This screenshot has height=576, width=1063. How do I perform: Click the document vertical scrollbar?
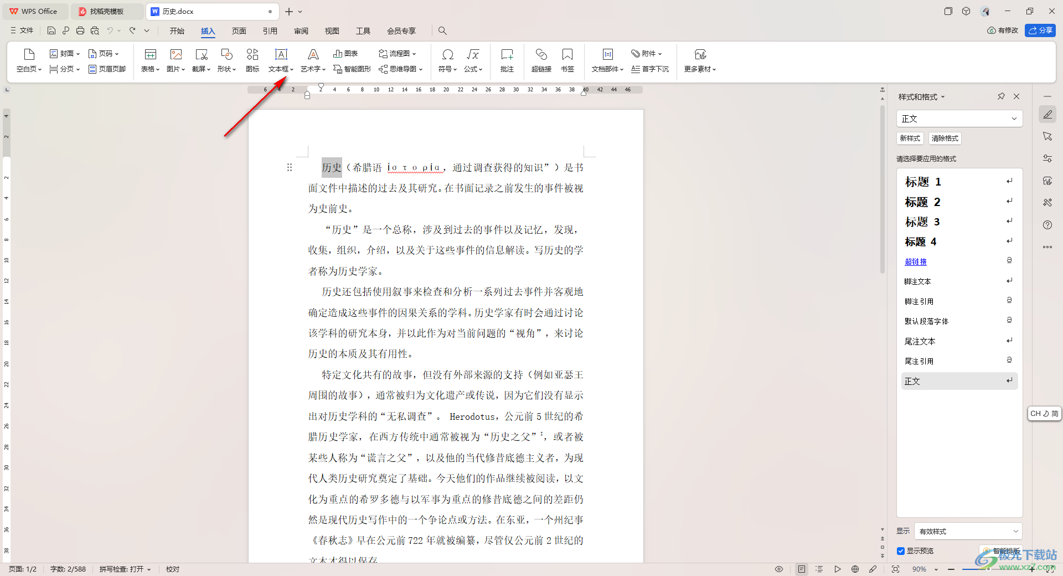tap(883, 188)
